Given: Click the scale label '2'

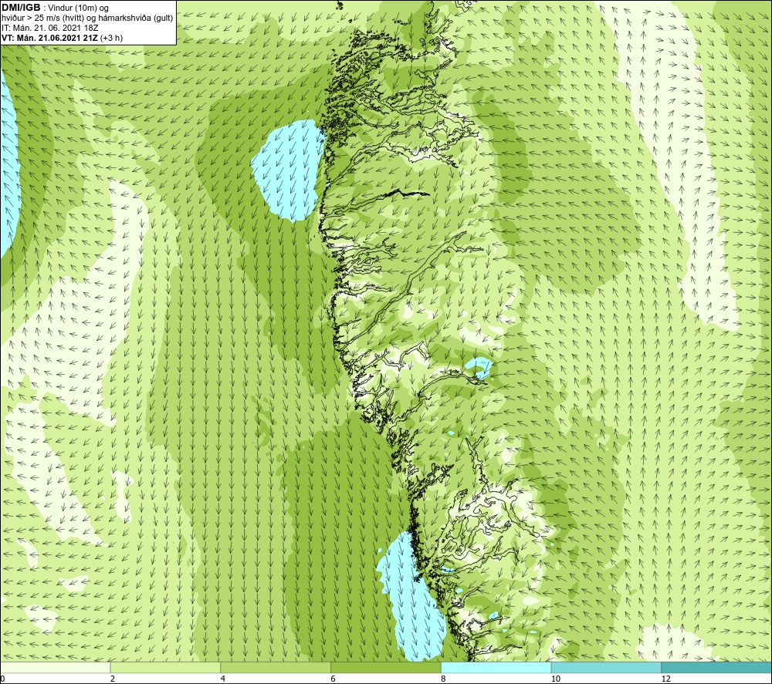Looking at the screenshot, I should click(113, 679).
